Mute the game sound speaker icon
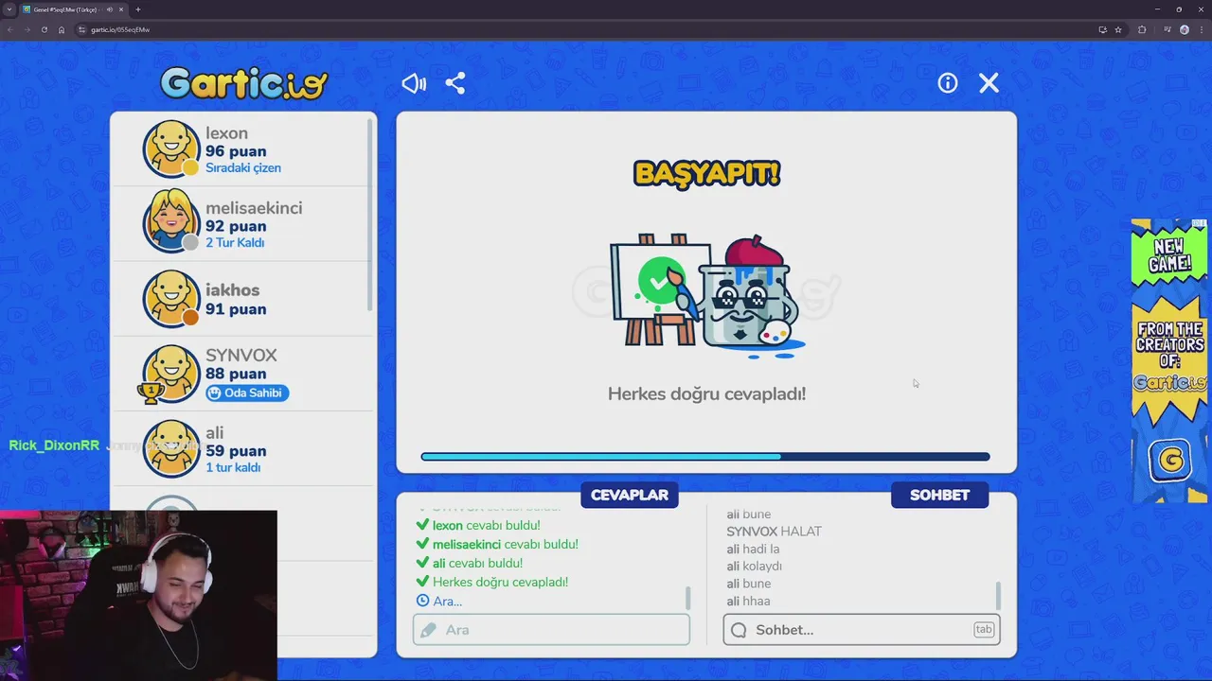 click(x=414, y=83)
